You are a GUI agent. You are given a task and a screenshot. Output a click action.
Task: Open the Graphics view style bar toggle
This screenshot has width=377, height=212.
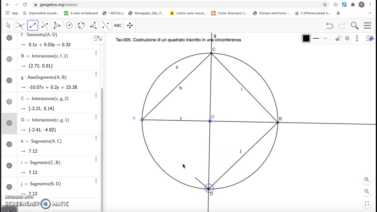click(370, 38)
